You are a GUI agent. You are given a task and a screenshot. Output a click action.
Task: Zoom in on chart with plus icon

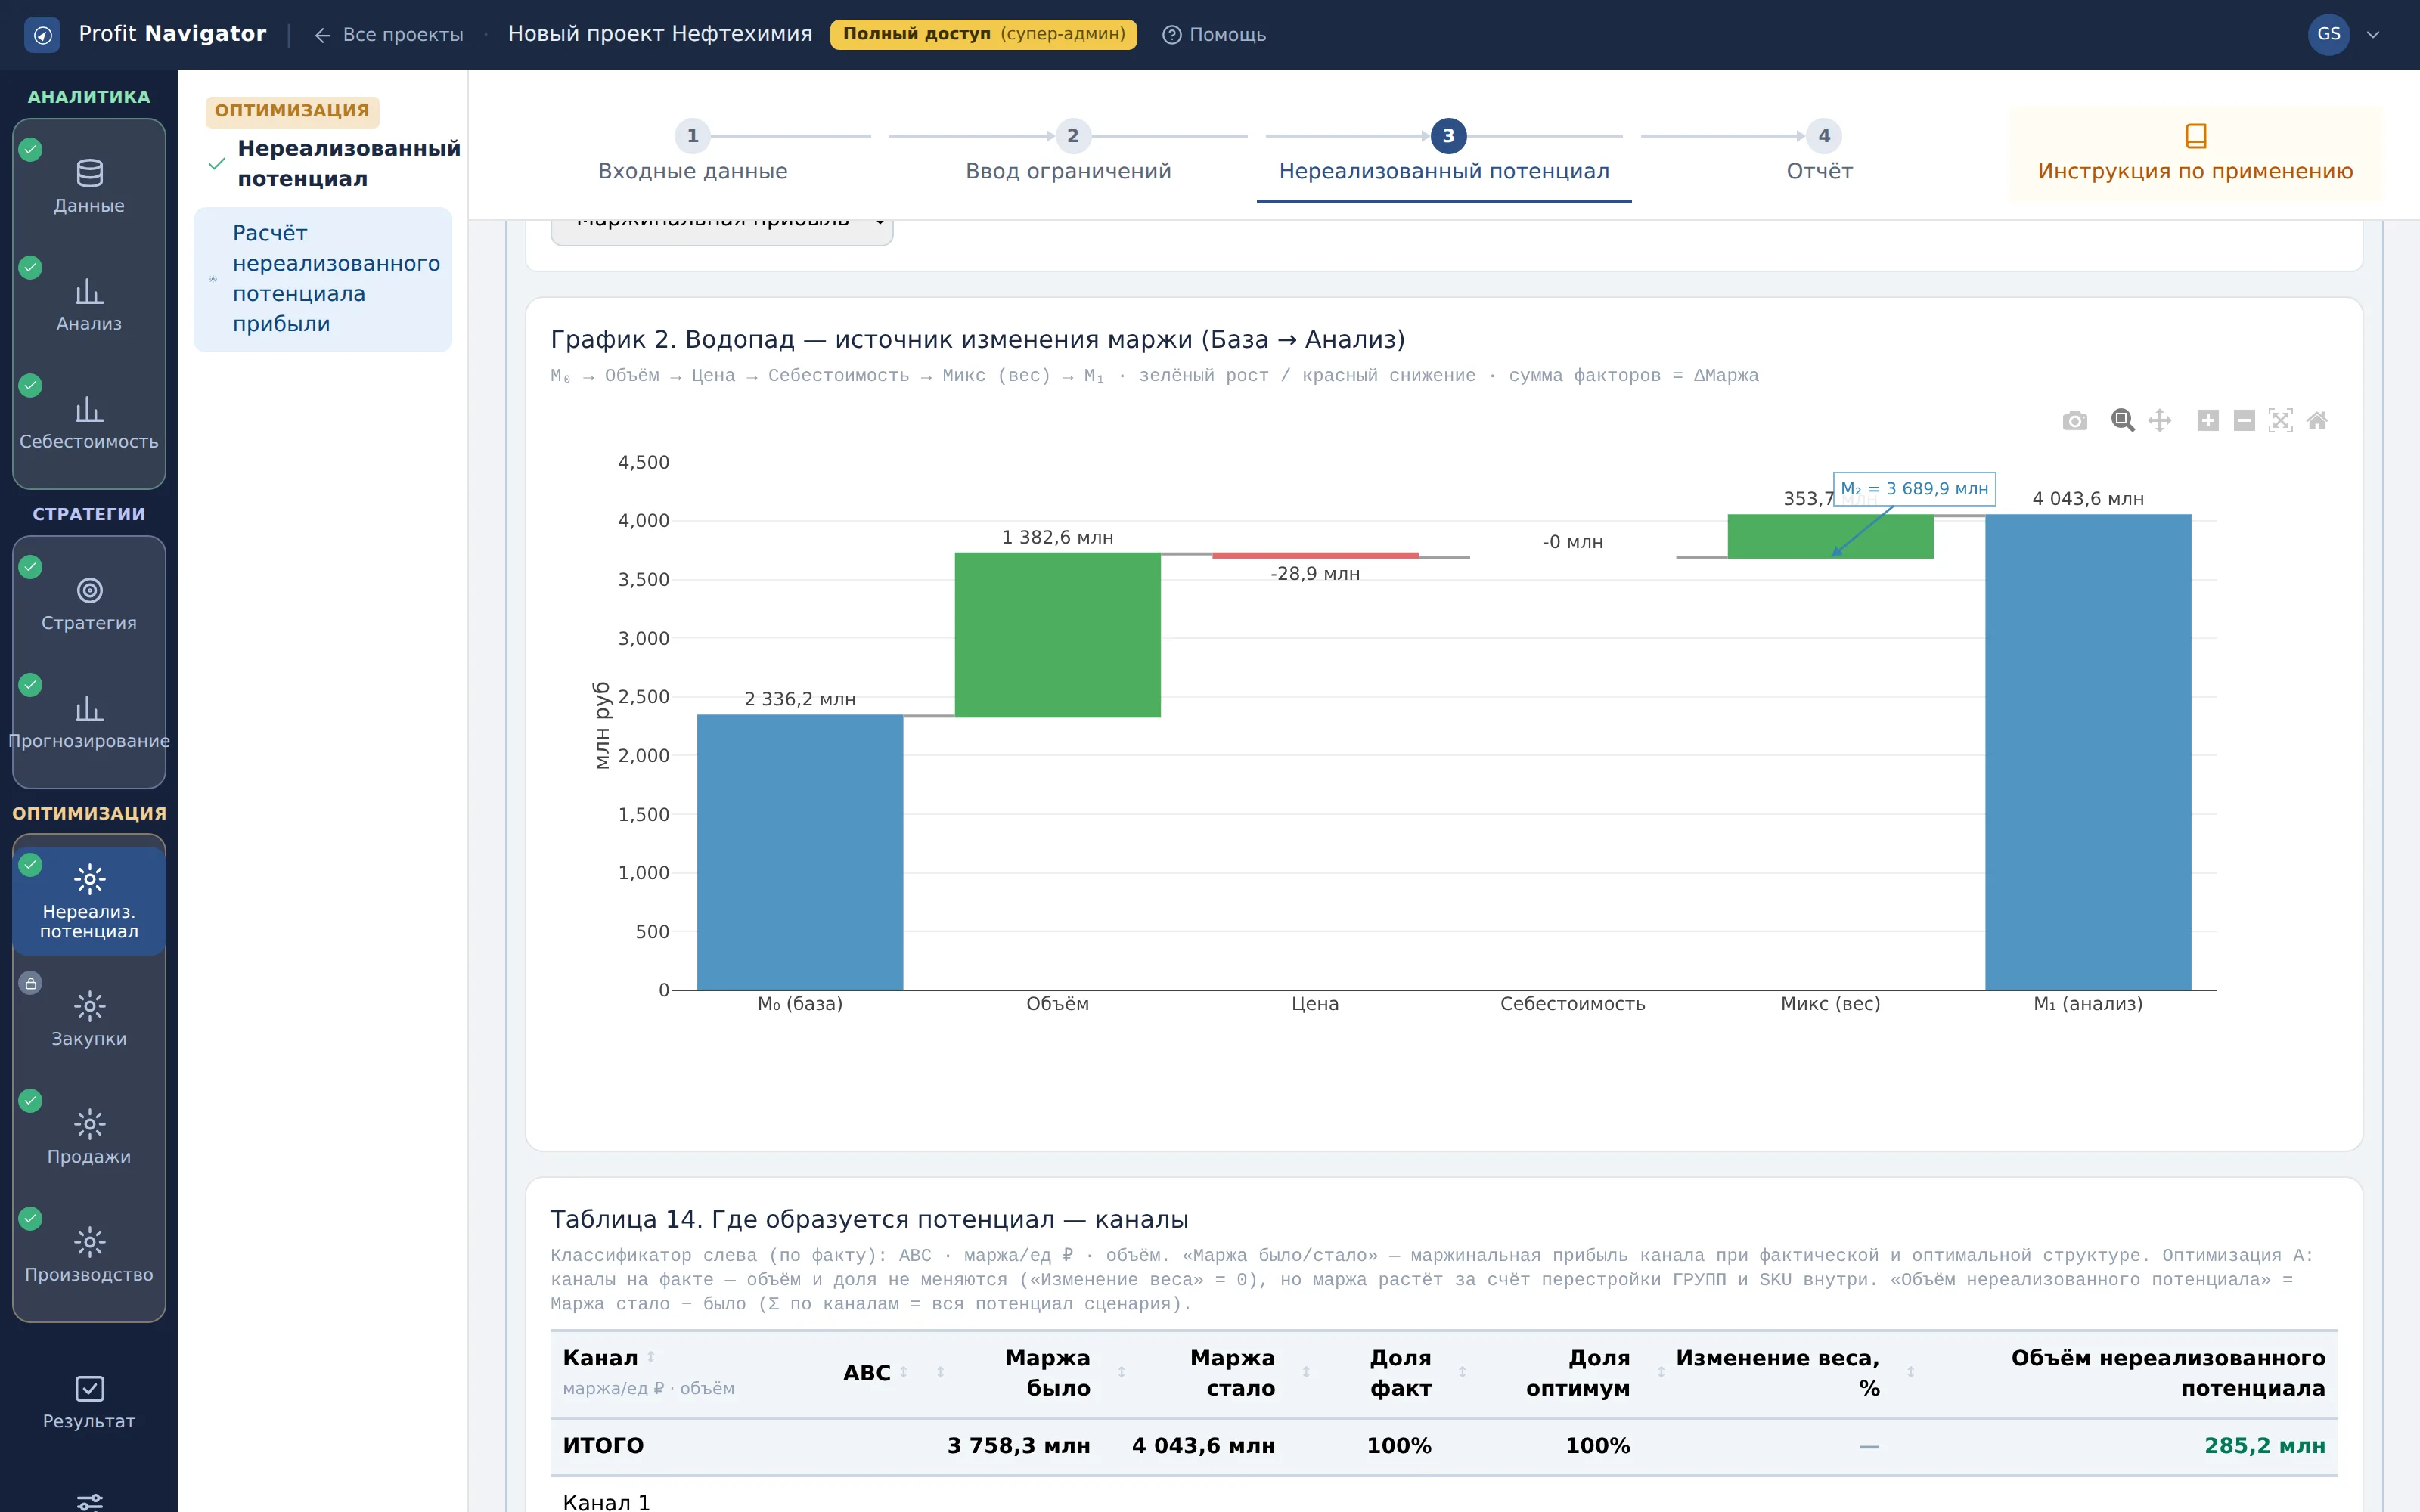point(2208,421)
